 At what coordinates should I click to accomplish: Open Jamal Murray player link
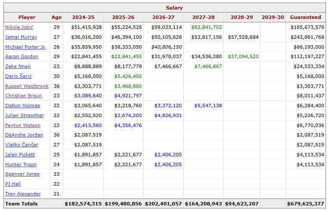click(x=21, y=37)
